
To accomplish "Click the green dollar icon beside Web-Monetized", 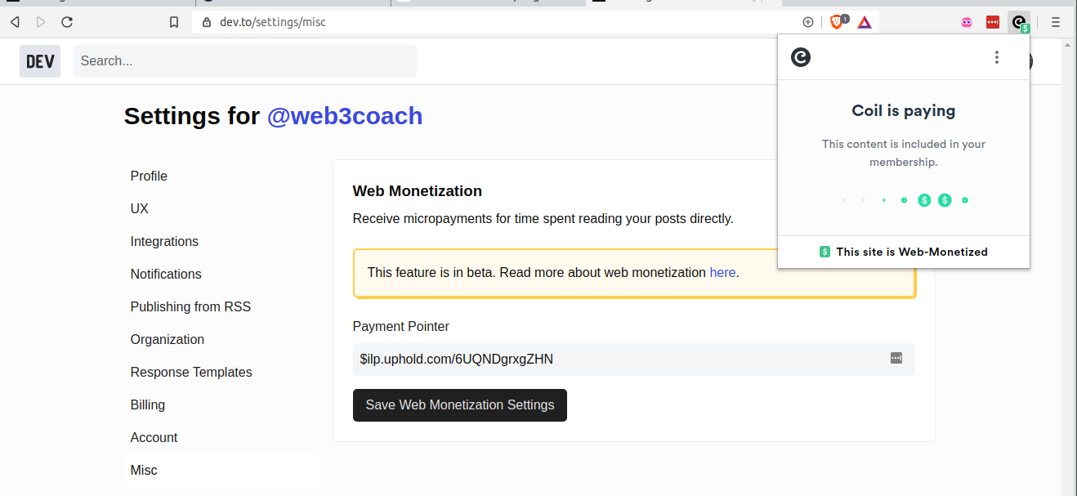I will pyautogui.click(x=825, y=252).
